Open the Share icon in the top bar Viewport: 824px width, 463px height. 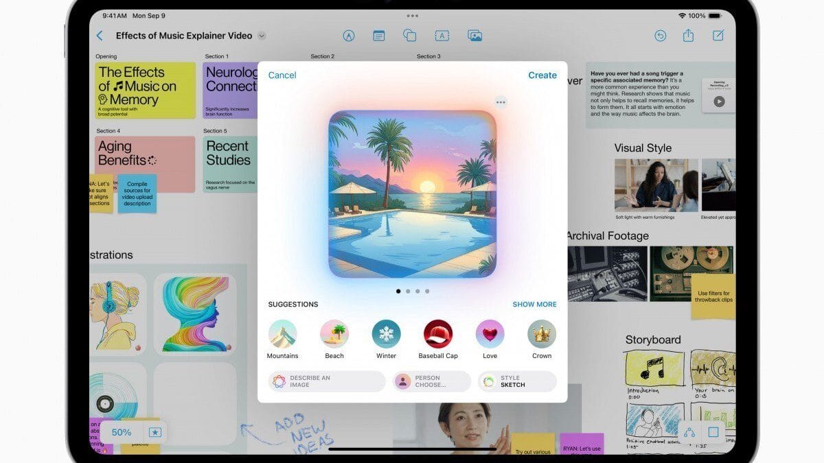tap(688, 35)
